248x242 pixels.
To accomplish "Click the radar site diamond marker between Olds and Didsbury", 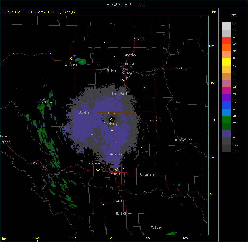I will (112, 120).
